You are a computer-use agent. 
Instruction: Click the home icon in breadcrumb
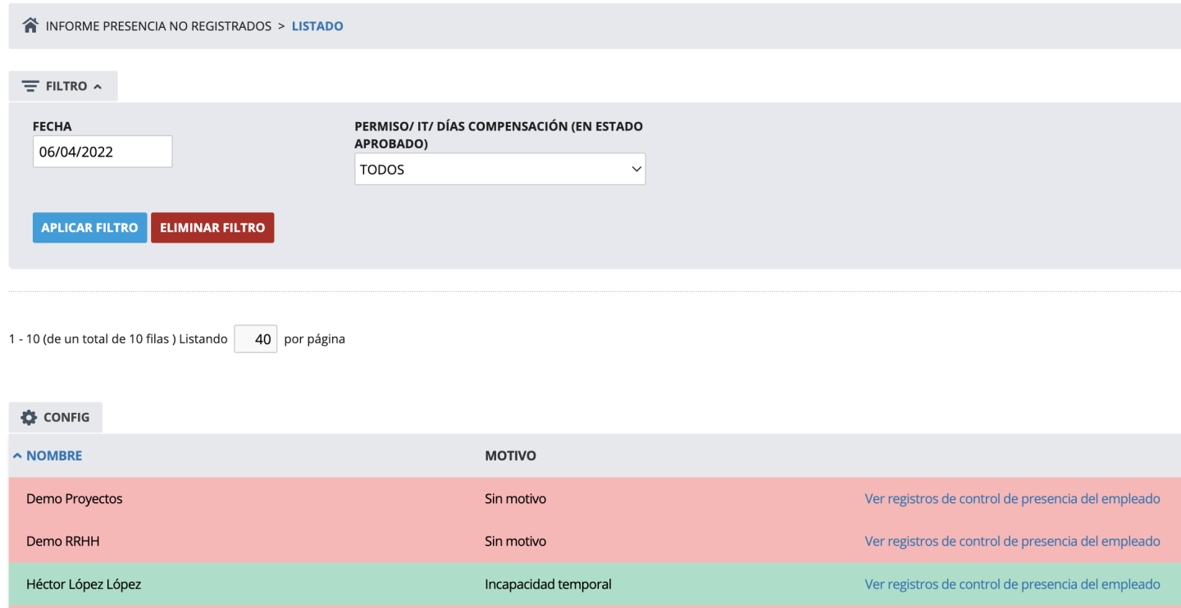pyautogui.click(x=30, y=25)
